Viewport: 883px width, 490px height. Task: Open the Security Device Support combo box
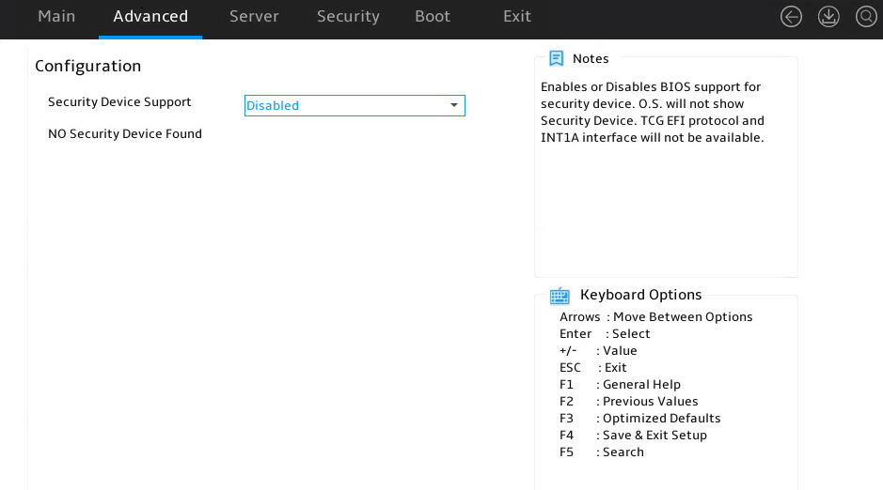pos(355,106)
